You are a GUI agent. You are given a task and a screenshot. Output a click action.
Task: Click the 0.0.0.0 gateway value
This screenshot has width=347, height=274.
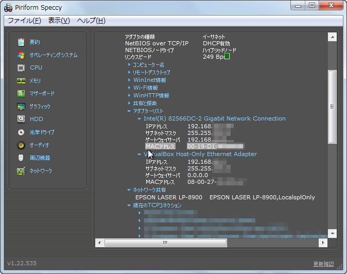coord(198,175)
